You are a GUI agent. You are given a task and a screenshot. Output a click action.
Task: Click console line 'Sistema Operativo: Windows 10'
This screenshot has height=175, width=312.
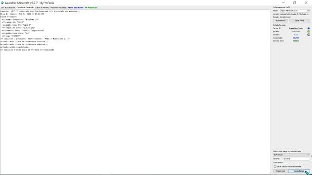coord(20,19)
